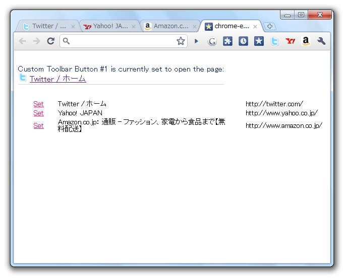Viewport: 346px width, 278px height.
Task: Close the Yahoo! JAPAN tab
Action: click(x=134, y=27)
